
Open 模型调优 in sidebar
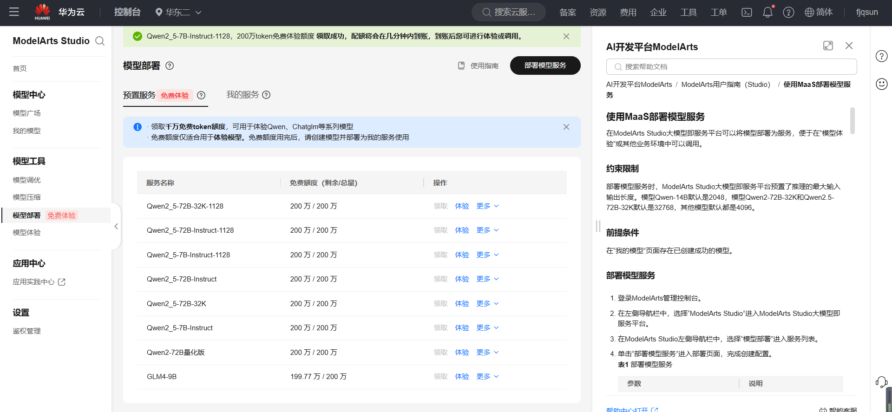point(26,180)
